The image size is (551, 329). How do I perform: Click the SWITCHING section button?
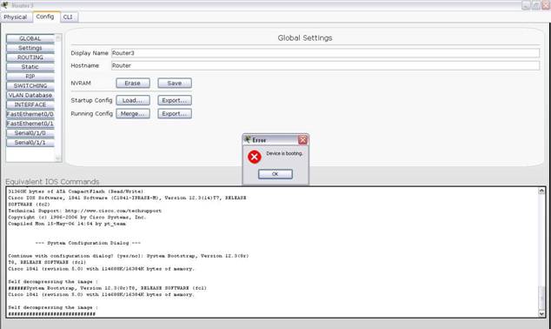[30, 86]
